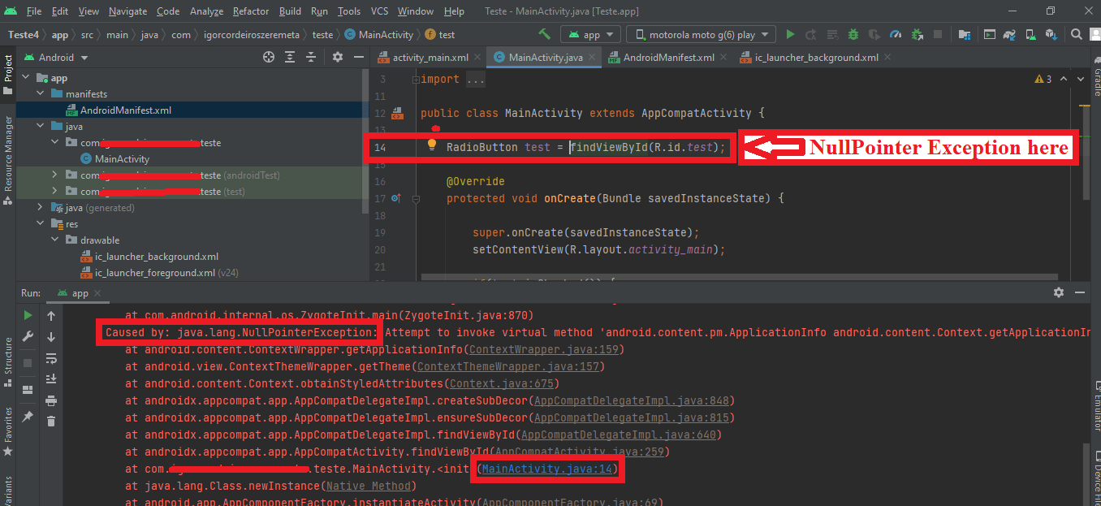Toggle Pin Tab icon in Run panel
This screenshot has width=1101, height=506.
click(x=28, y=416)
